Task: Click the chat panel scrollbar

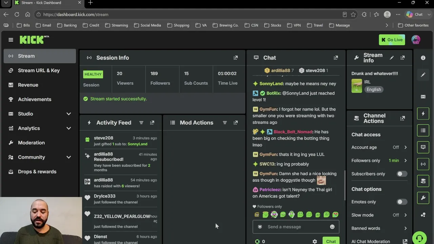Action: coord(344,185)
